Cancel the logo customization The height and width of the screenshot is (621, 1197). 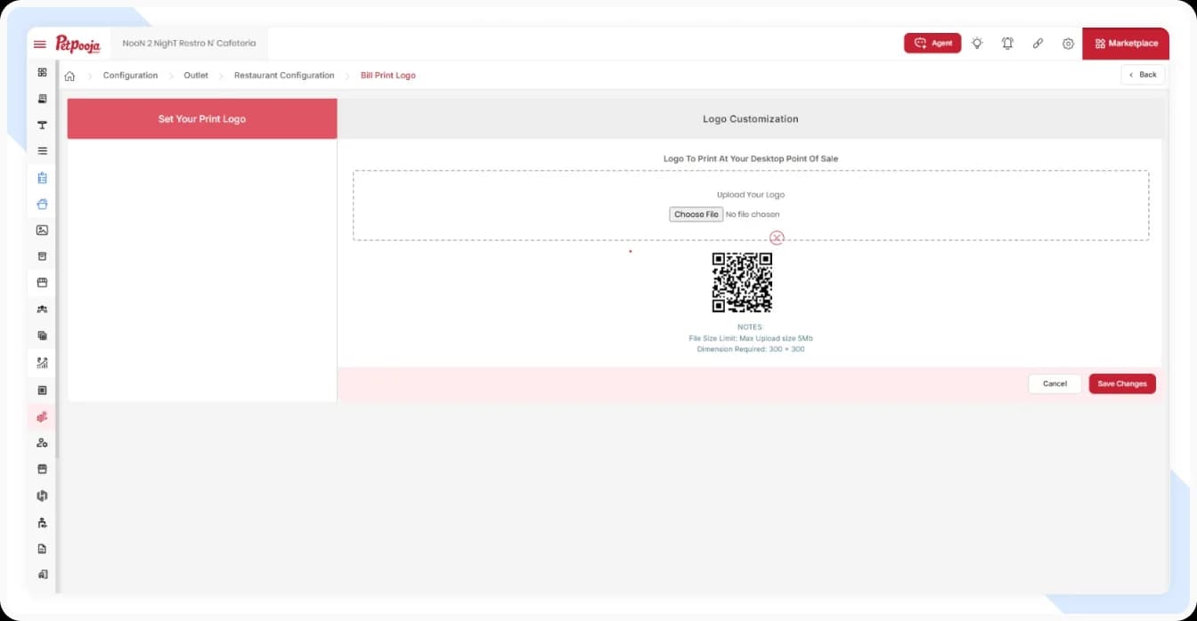[x=1054, y=383]
